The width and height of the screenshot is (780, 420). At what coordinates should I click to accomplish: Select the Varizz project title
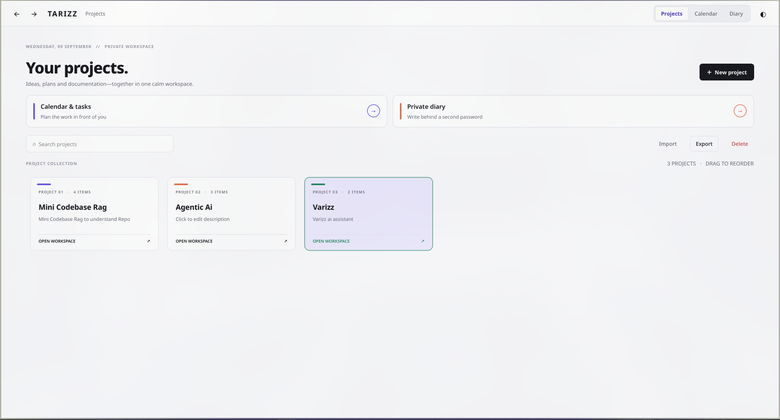(323, 207)
